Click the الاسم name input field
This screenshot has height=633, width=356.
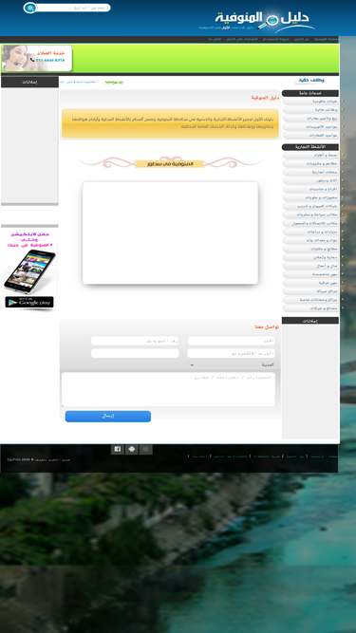(x=232, y=341)
